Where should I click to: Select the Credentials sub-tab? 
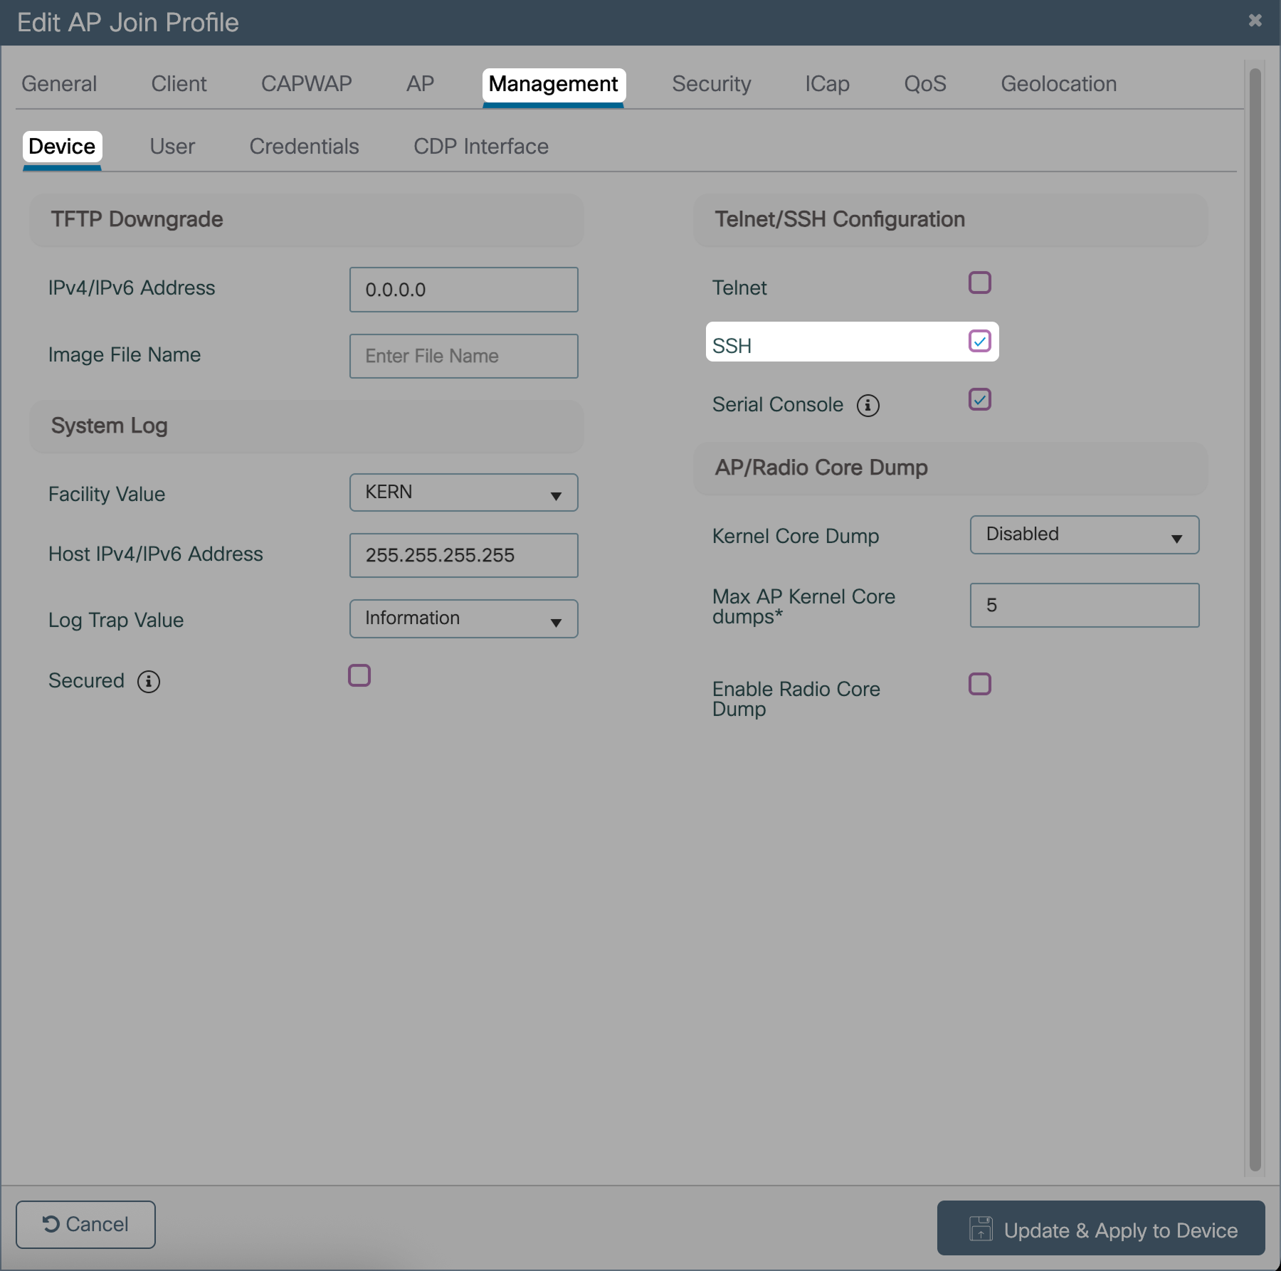[x=304, y=147]
